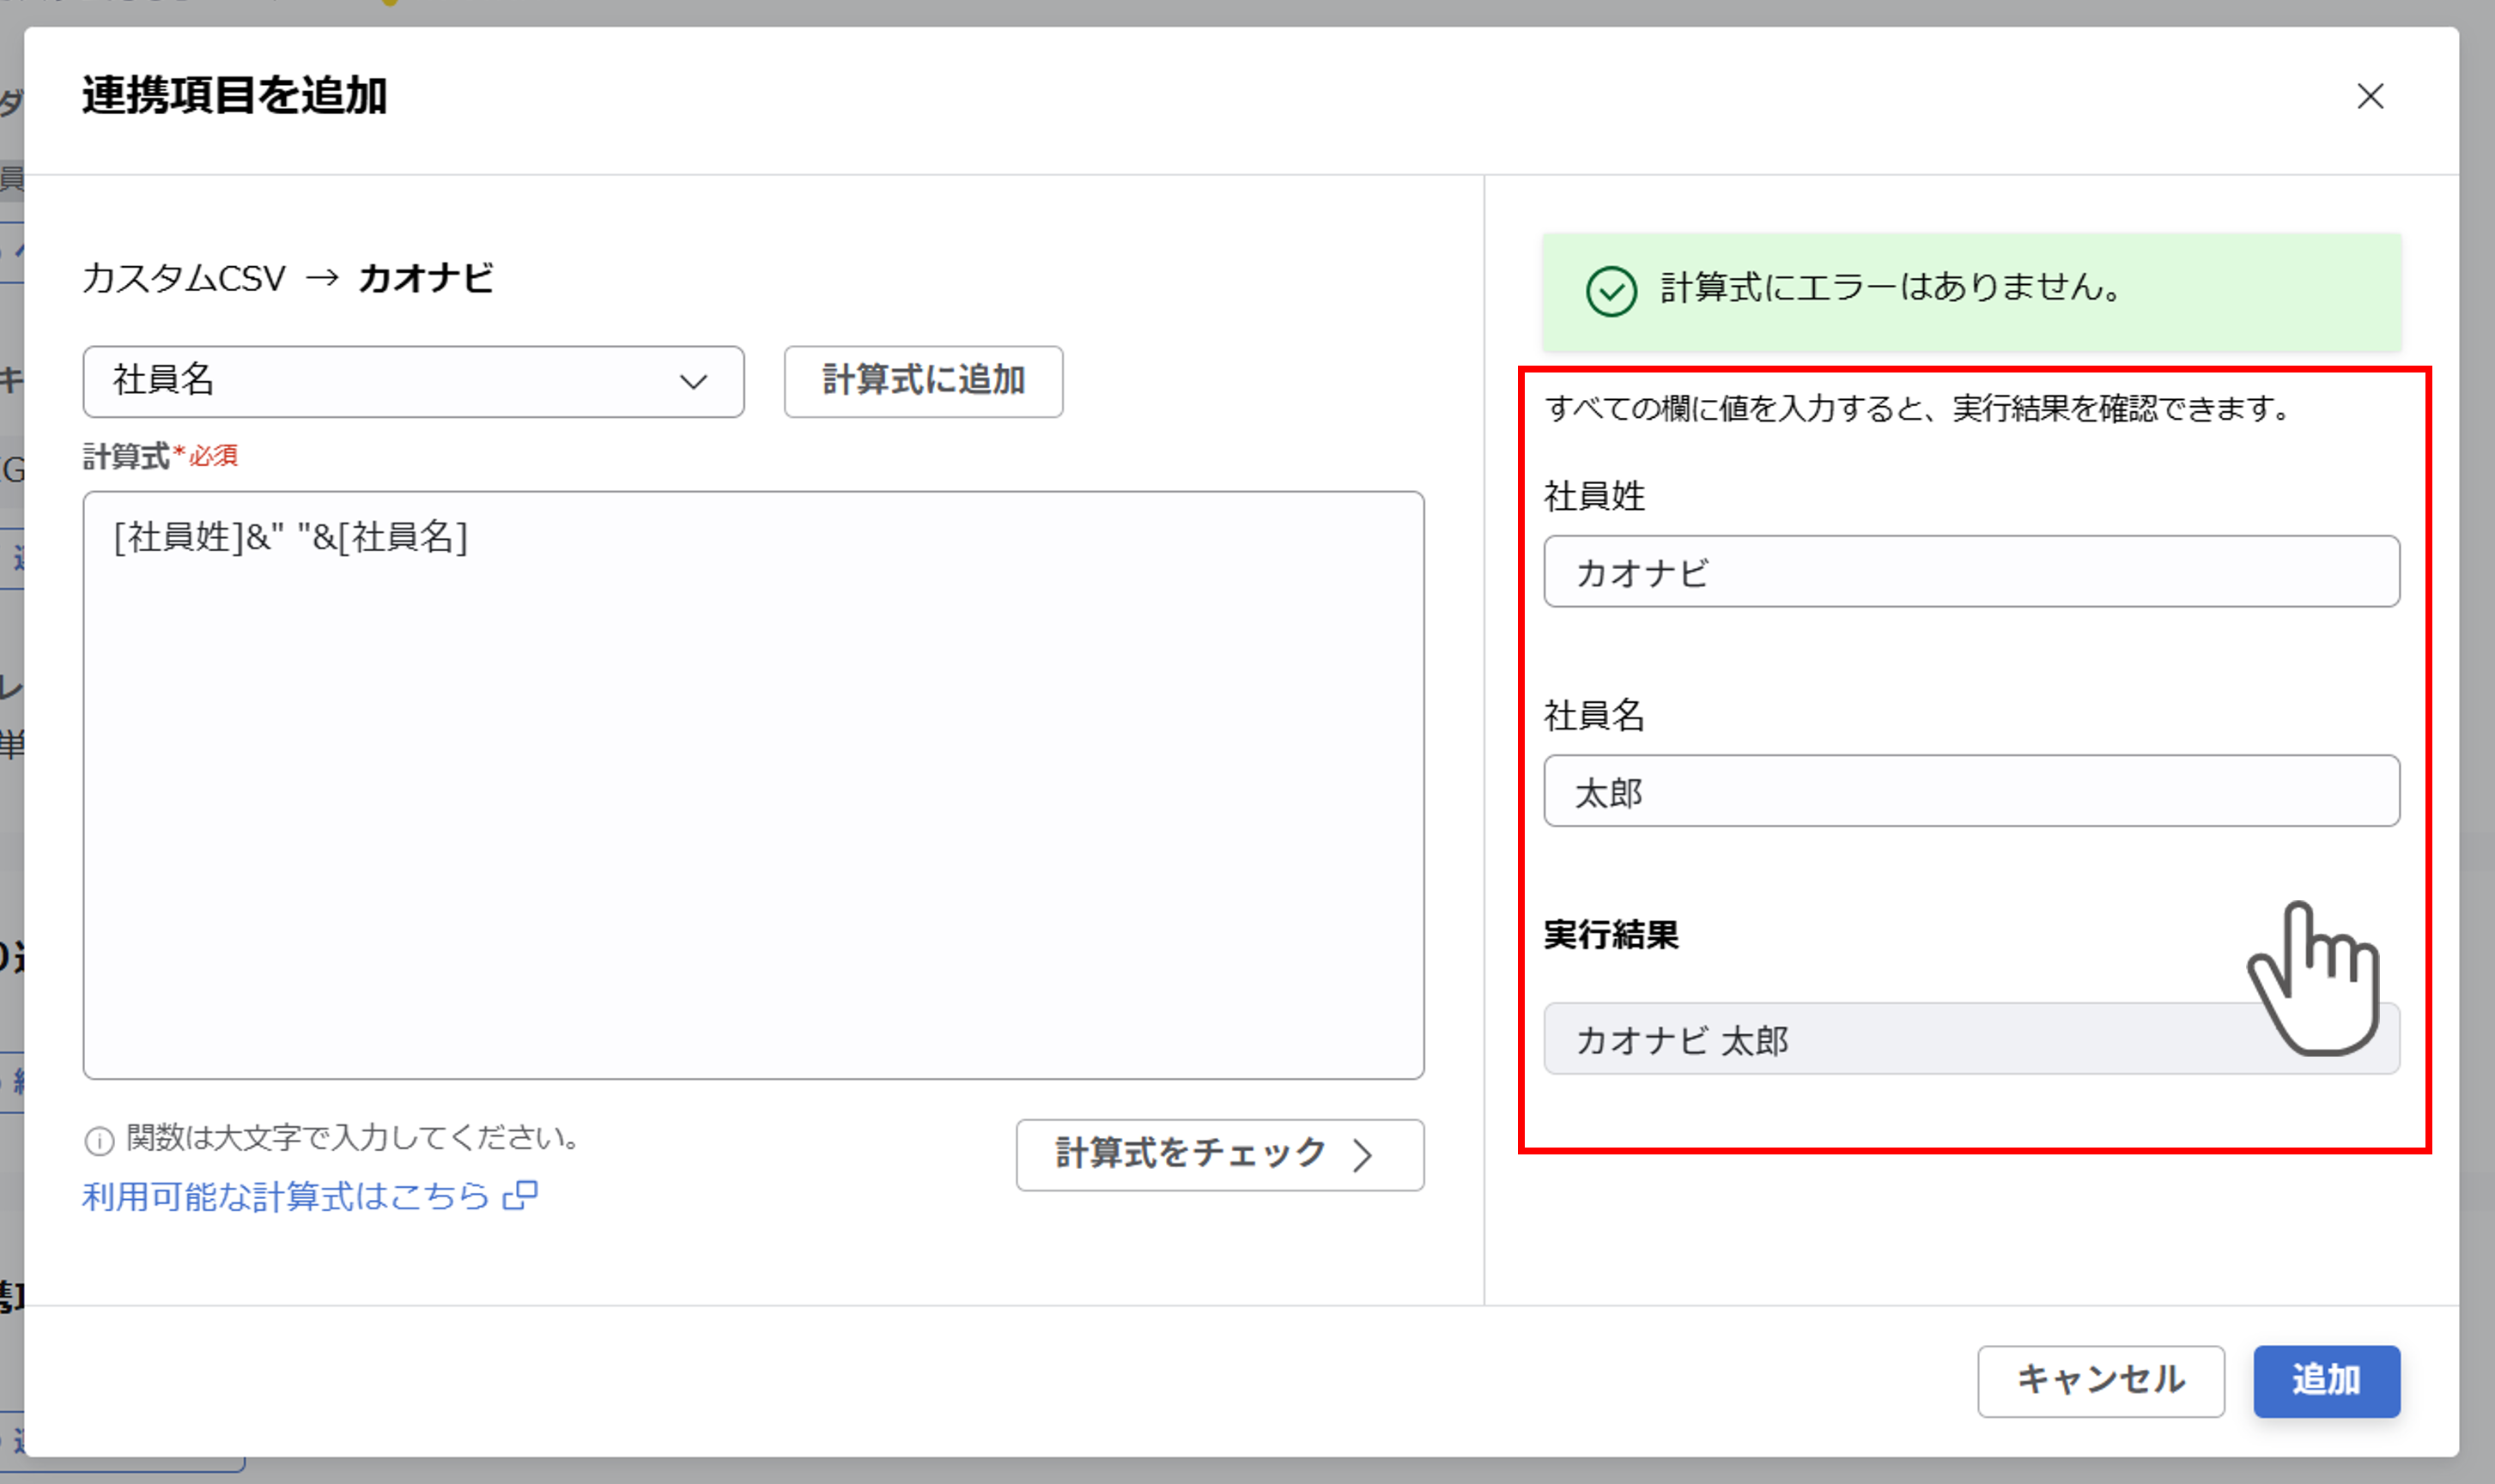Image resolution: width=2495 pixels, height=1484 pixels.
Task: Click the external link icon beside 利用可能な計算式
Action: (520, 1195)
